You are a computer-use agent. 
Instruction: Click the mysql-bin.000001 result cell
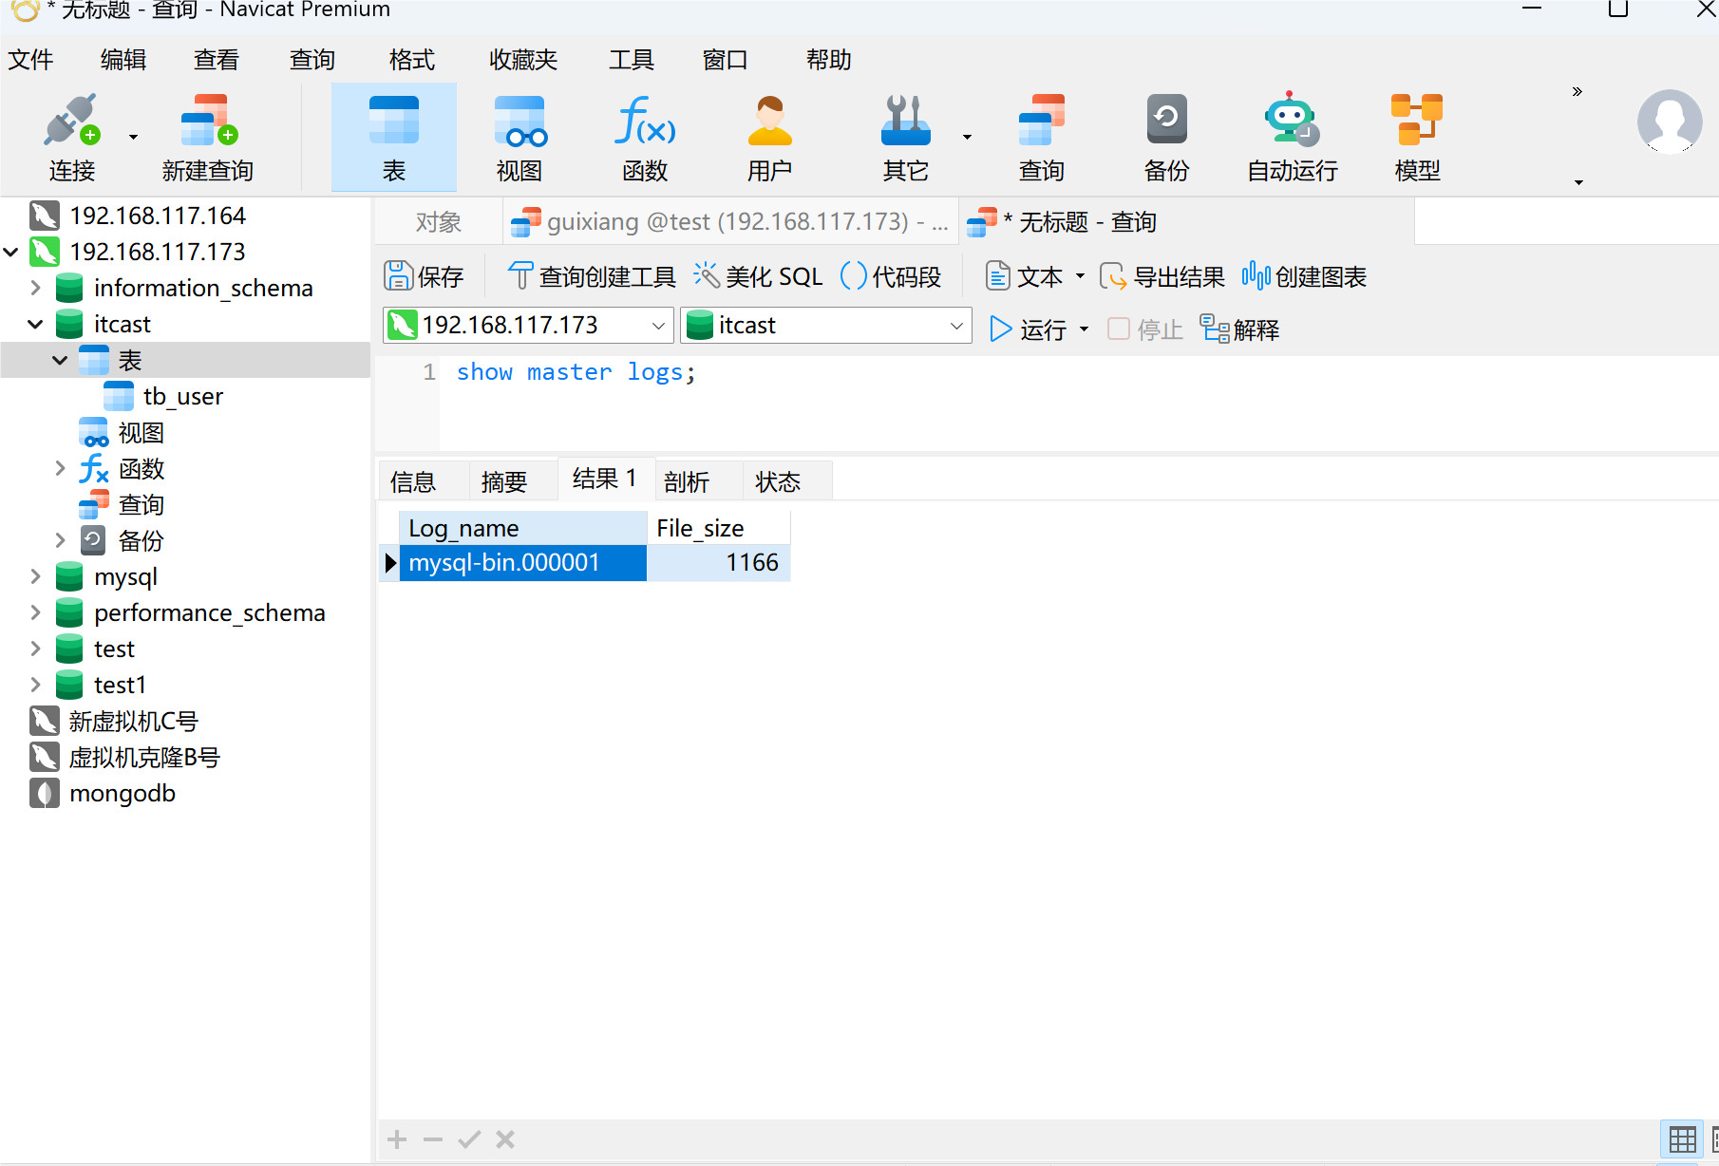coord(523,563)
